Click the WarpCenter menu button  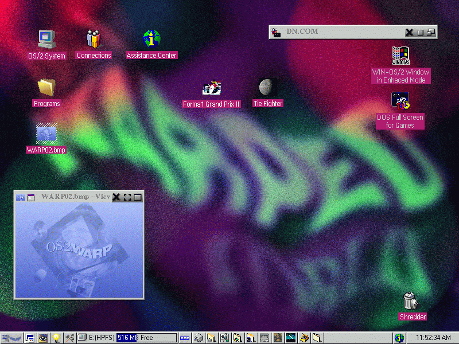pyautogui.click(x=11, y=338)
